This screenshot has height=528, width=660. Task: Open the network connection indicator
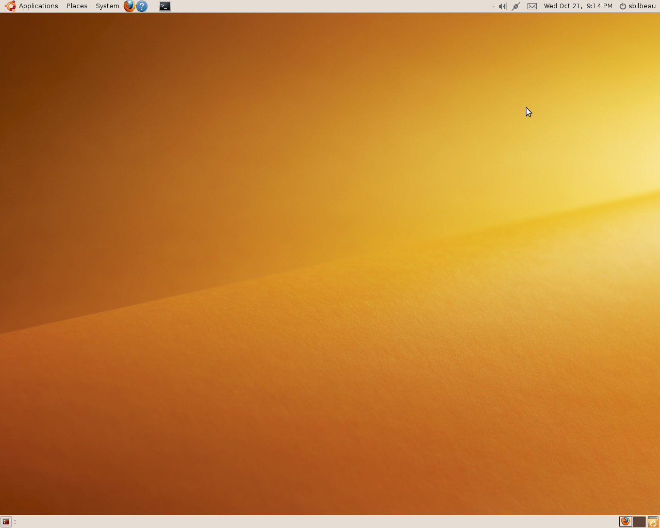click(516, 6)
